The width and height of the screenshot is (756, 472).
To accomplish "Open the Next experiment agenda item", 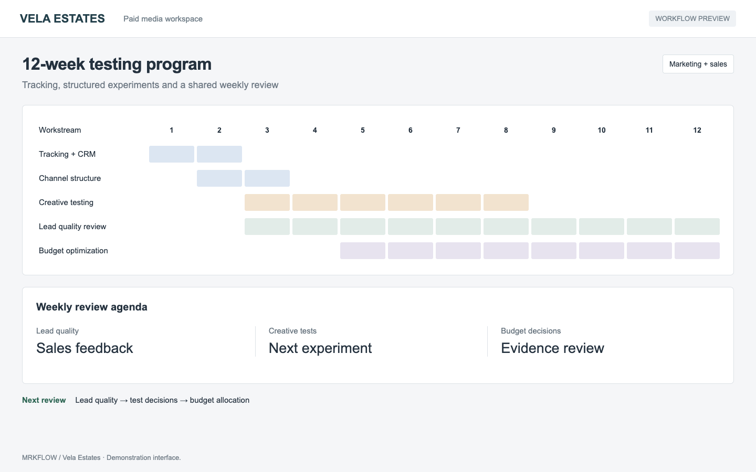I will (320, 348).
